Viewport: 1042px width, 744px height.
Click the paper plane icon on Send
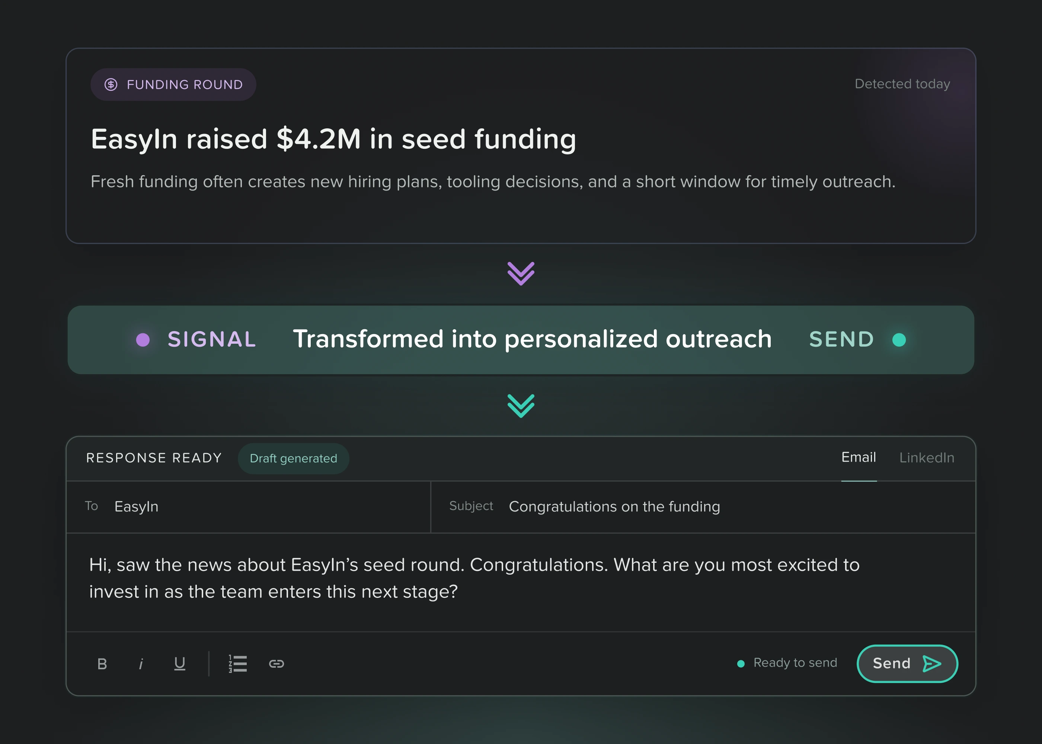[x=931, y=664]
